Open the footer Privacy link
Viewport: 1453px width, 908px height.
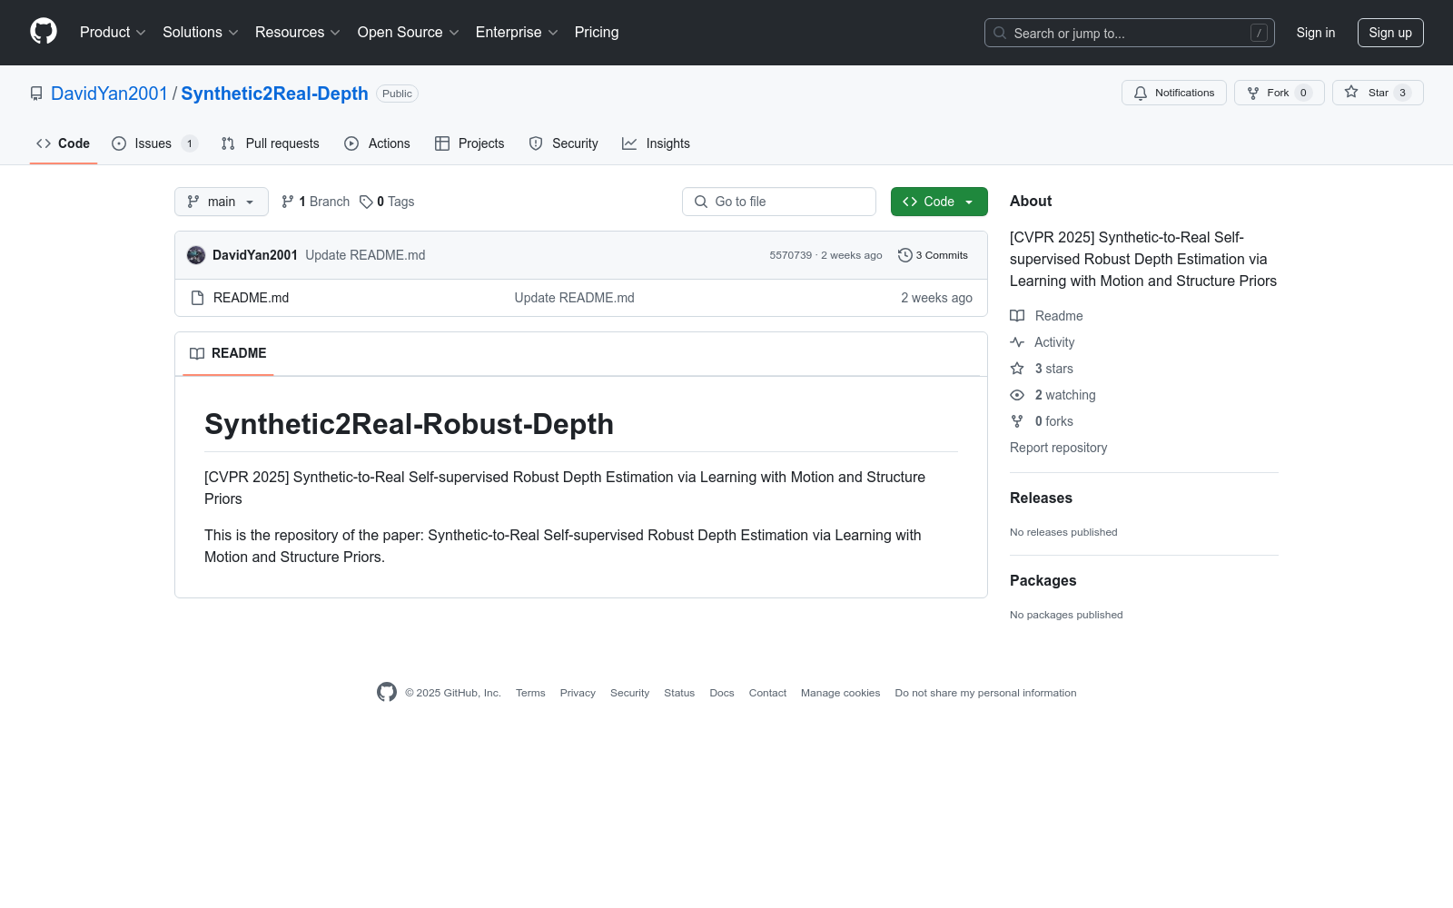[578, 693]
